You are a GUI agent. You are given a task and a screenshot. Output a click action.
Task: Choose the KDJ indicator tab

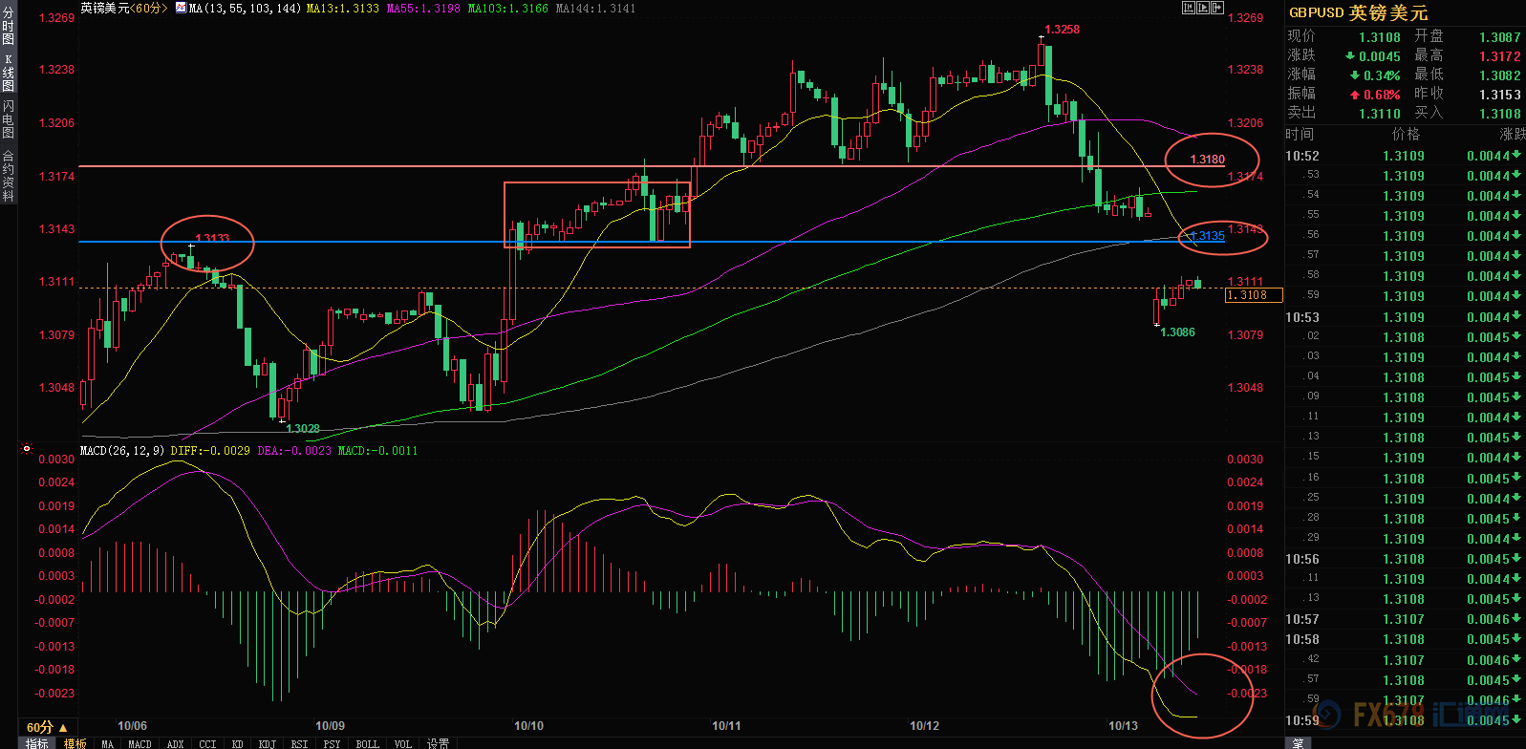tap(268, 743)
